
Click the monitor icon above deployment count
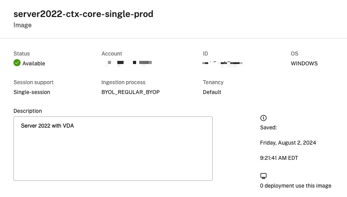(263, 176)
